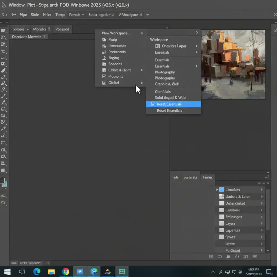Click the undo arrow icon at top left
The width and height of the screenshot is (277, 277).
[x=5, y=15]
